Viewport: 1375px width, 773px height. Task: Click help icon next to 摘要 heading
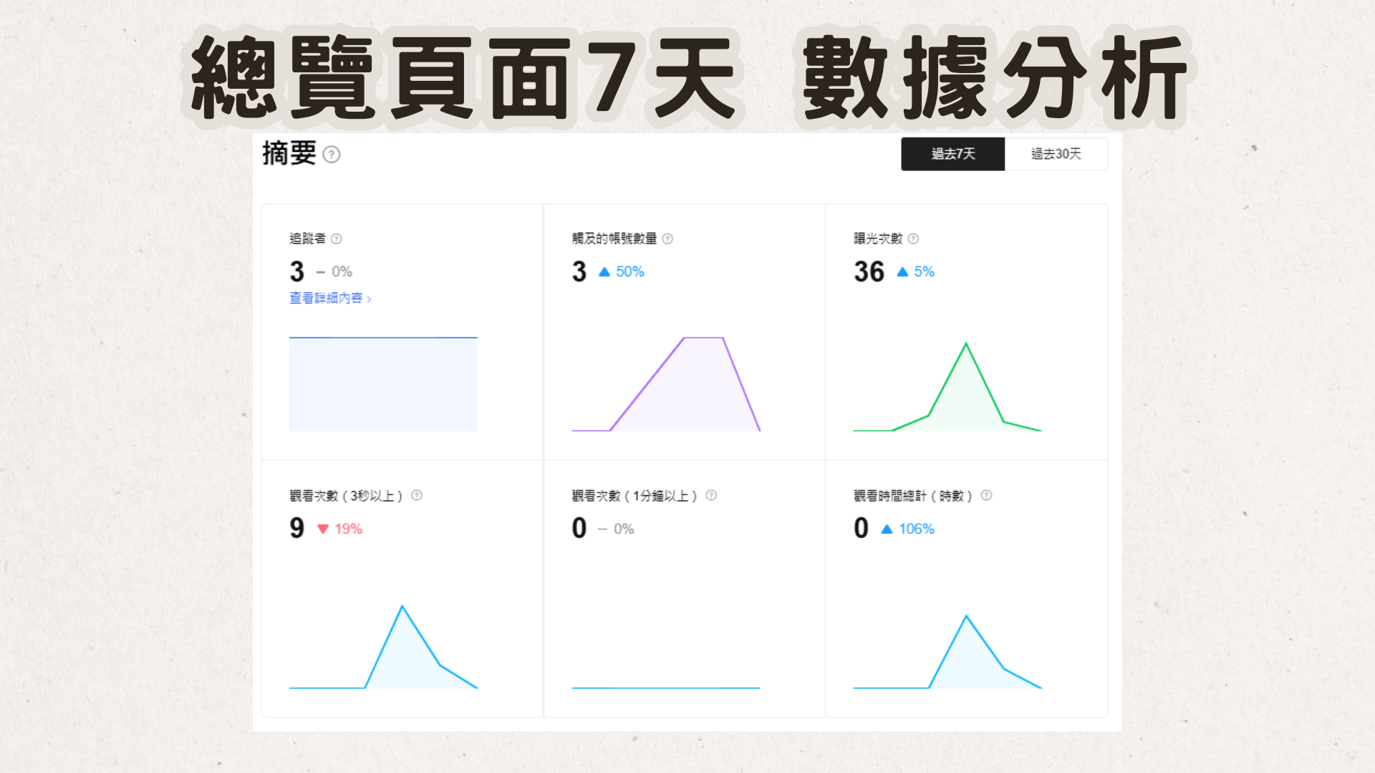click(332, 155)
